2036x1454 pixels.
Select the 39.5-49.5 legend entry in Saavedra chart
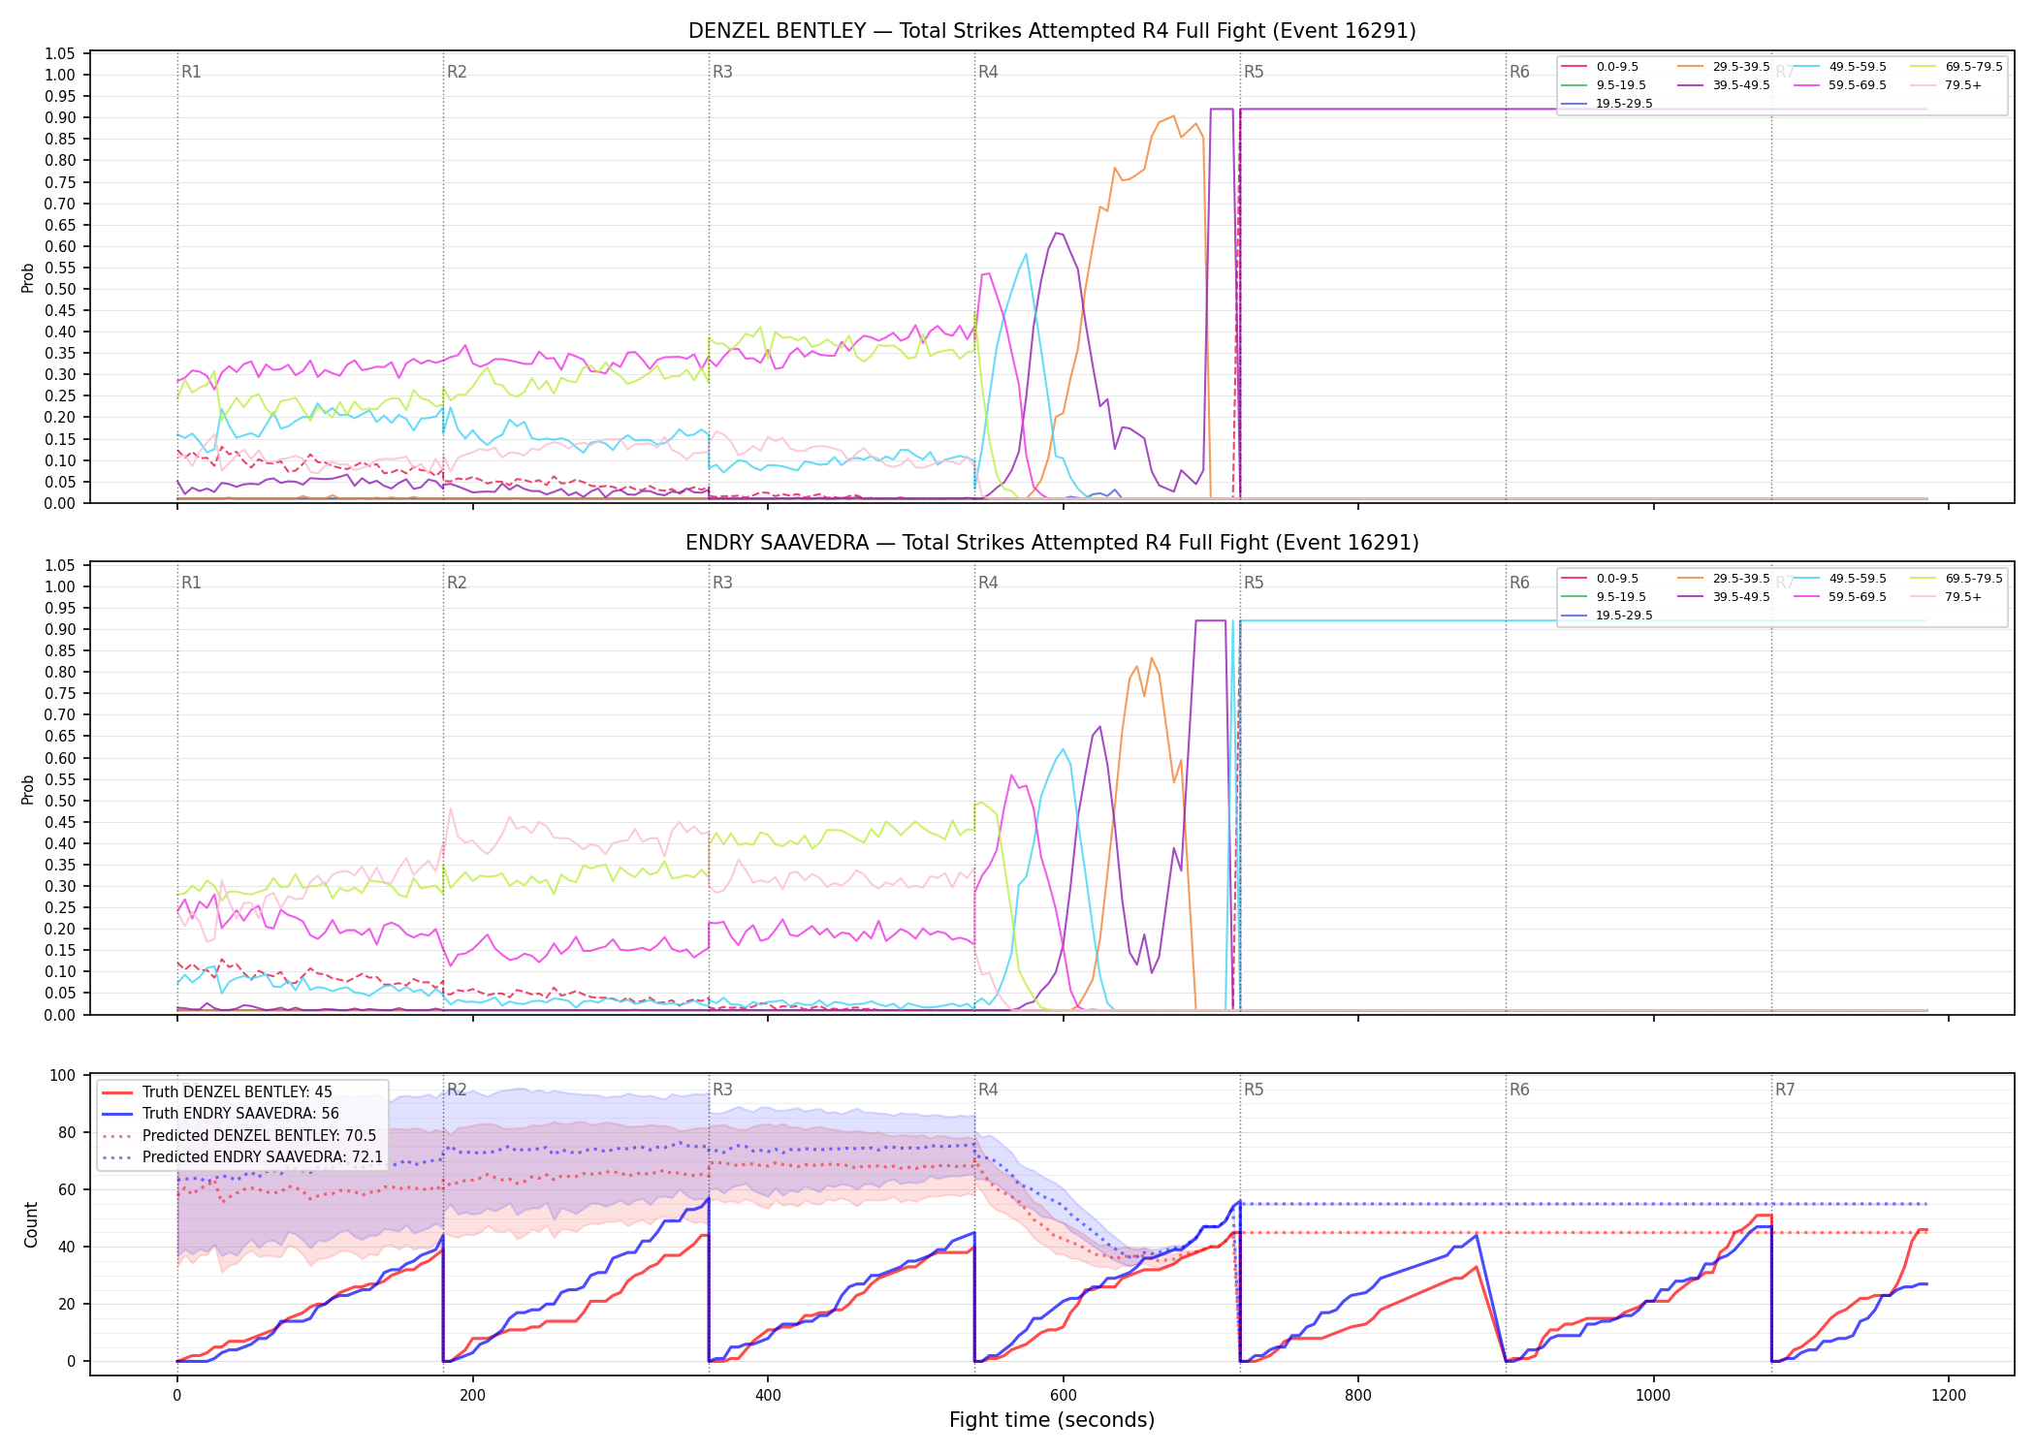[x=1724, y=597]
